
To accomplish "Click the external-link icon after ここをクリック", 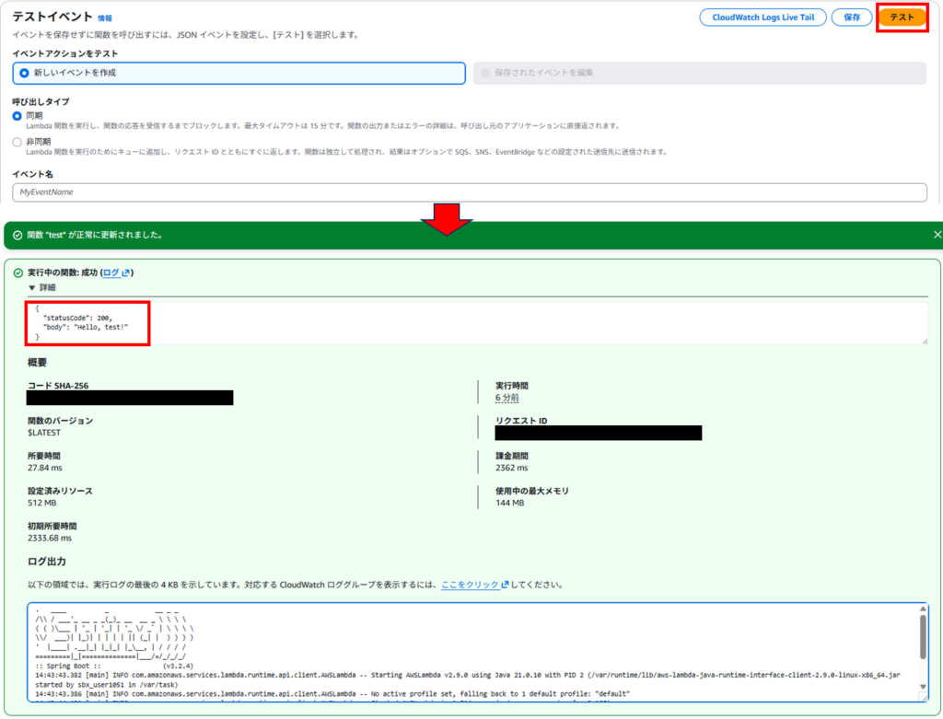I will click(x=503, y=585).
